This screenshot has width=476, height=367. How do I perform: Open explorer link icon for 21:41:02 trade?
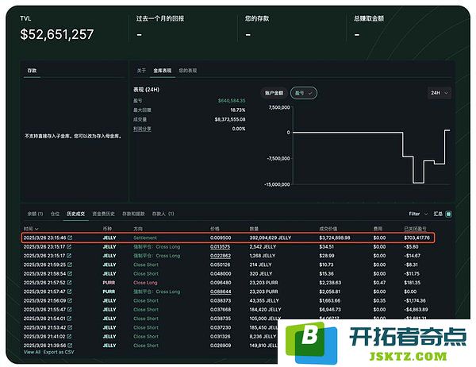[x=70, y=337]
